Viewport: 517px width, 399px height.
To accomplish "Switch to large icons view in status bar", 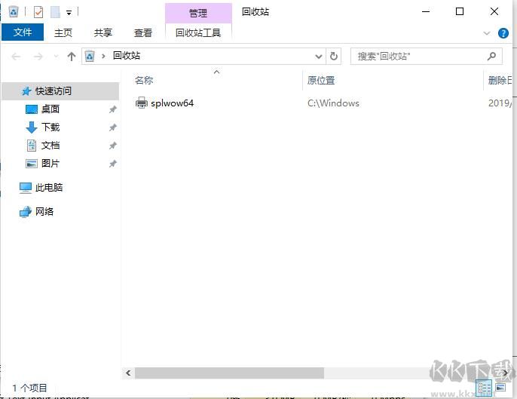I will coord(500,388).
